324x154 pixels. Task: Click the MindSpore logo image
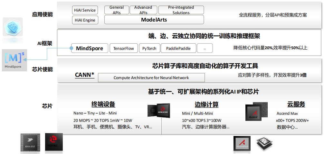tap(14, 60)
